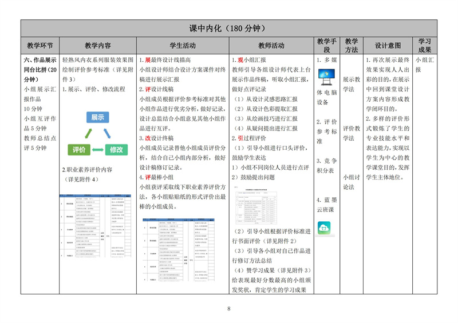This screenshot has height=323, width=458.
Task: Click the line 2. 引过程评价
Action: [249, 138]
